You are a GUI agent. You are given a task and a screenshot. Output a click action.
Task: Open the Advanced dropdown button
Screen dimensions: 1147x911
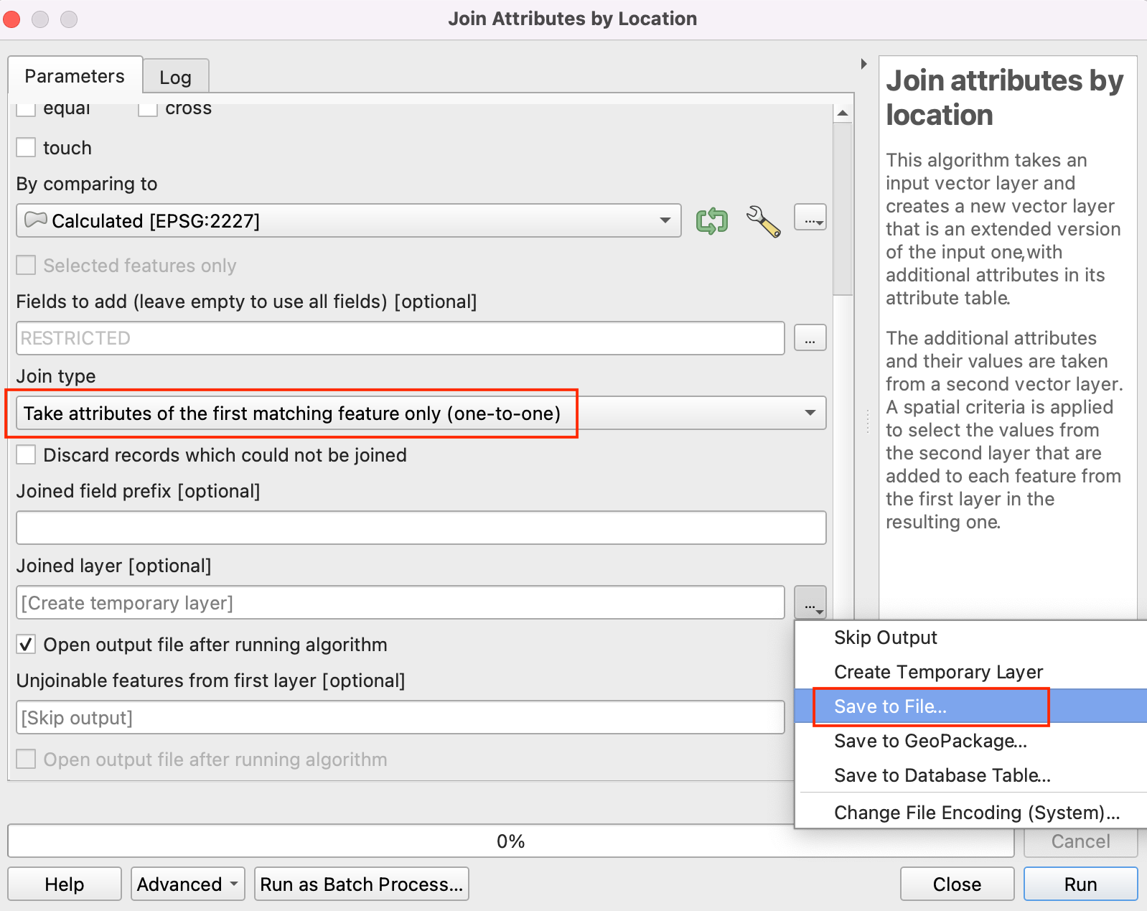tap(188, 884)
